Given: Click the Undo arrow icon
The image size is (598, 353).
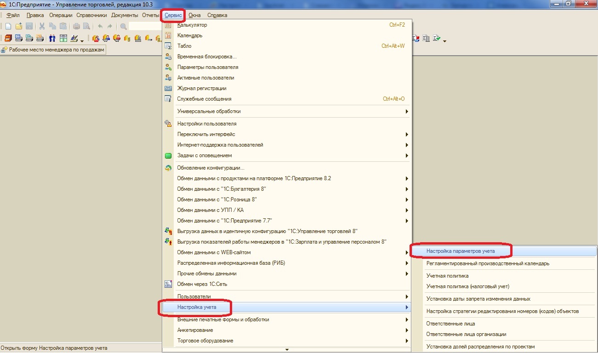Looking at the screenshot, I should pyautogui.click(x=100, y=26).
